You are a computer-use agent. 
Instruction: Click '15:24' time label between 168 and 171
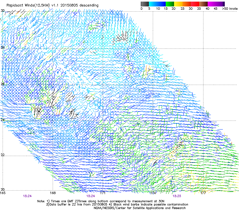90,196
